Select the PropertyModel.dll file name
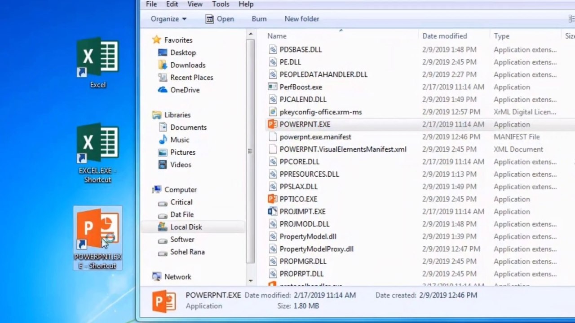 pyautogui.click(x=308, y=236)
